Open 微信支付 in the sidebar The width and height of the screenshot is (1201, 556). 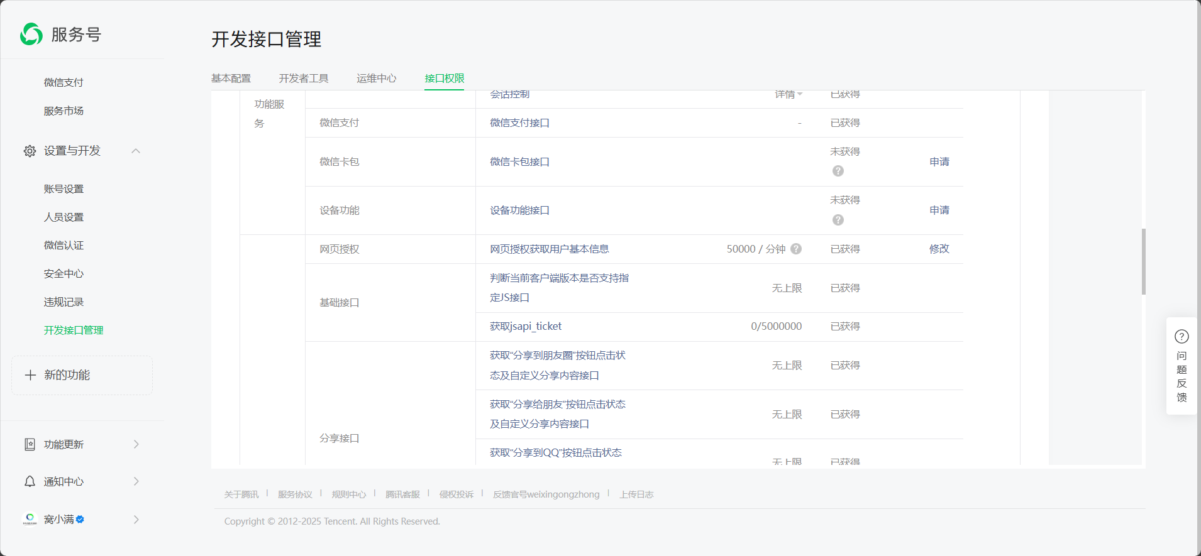click(64, 82)
